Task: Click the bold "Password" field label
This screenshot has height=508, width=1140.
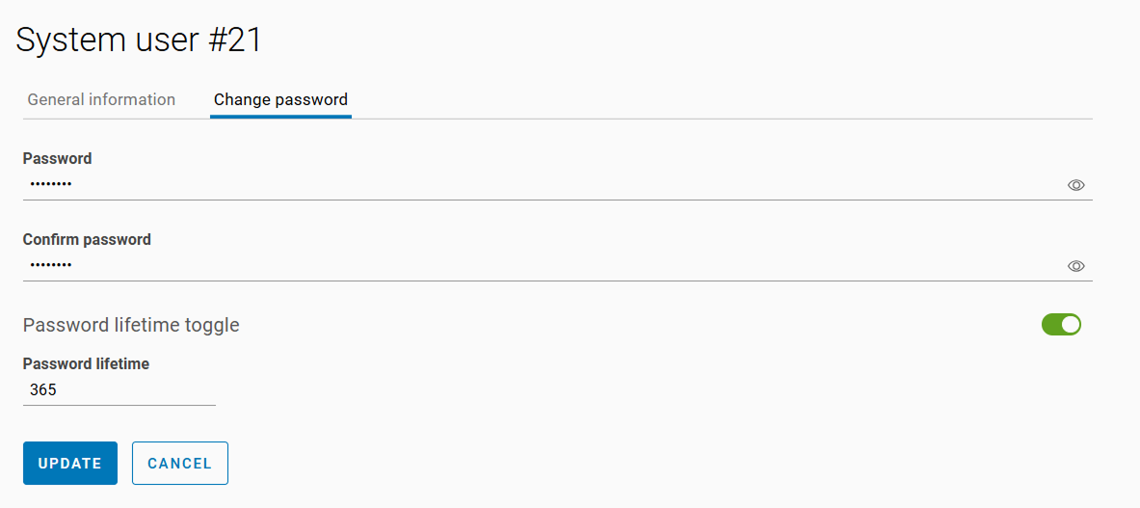Action: (57, 158)
